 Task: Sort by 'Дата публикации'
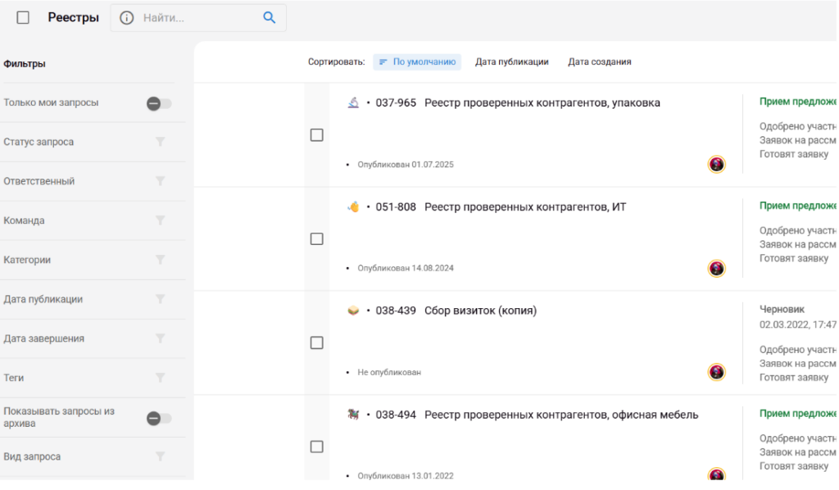click(511, 62)
